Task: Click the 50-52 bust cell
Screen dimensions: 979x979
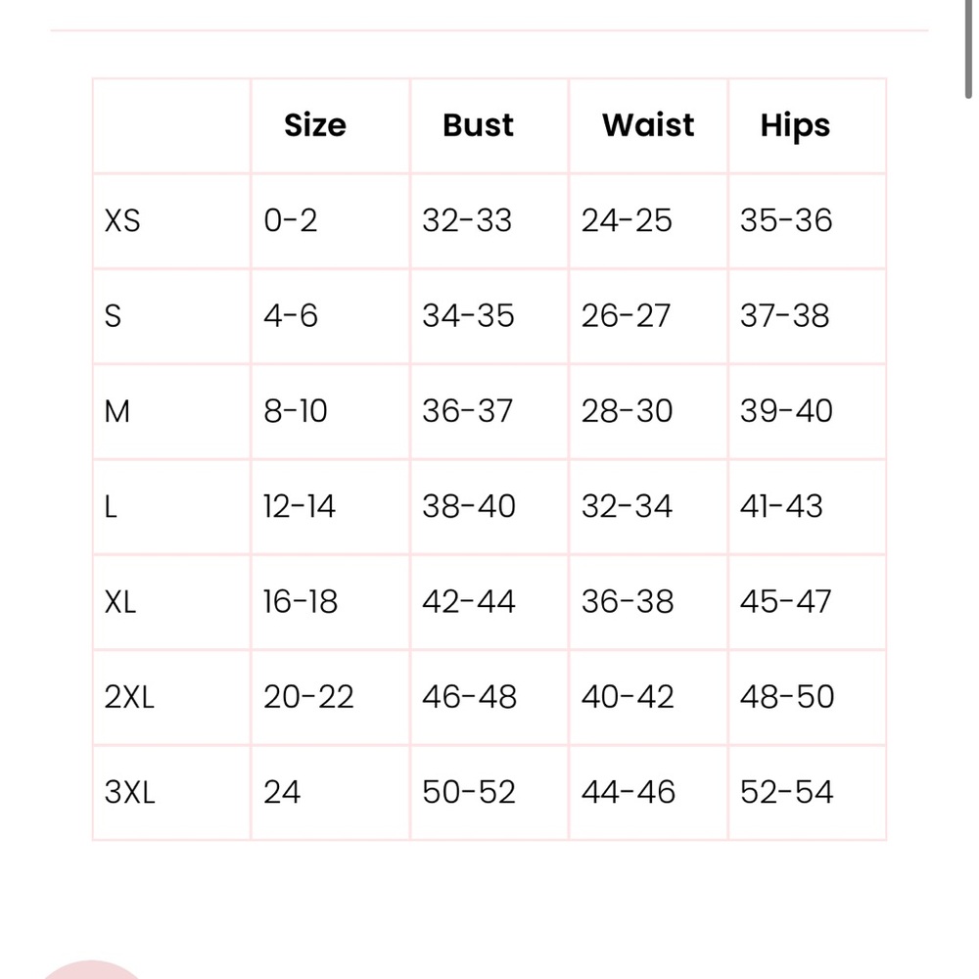Action: pyautogui.click(x=469, y=793)
